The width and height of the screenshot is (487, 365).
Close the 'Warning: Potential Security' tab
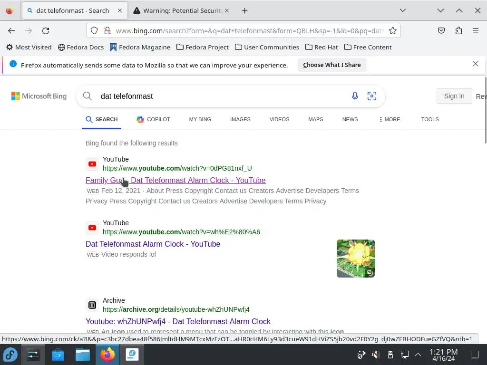click(x=227, y=10)
